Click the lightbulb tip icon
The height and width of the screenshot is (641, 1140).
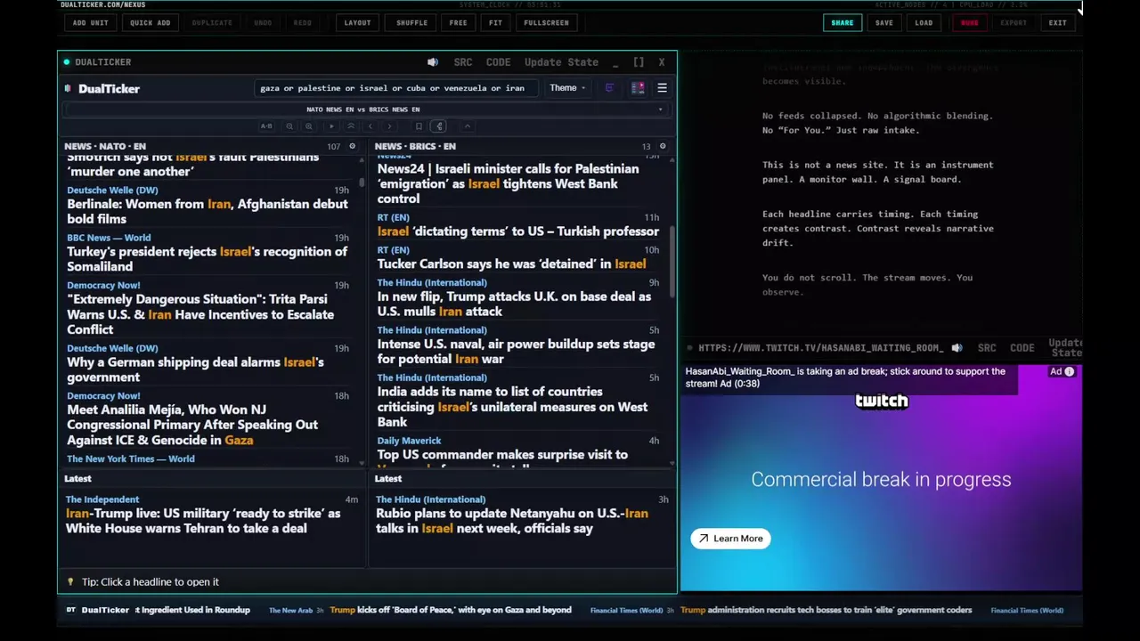point(71,582)
